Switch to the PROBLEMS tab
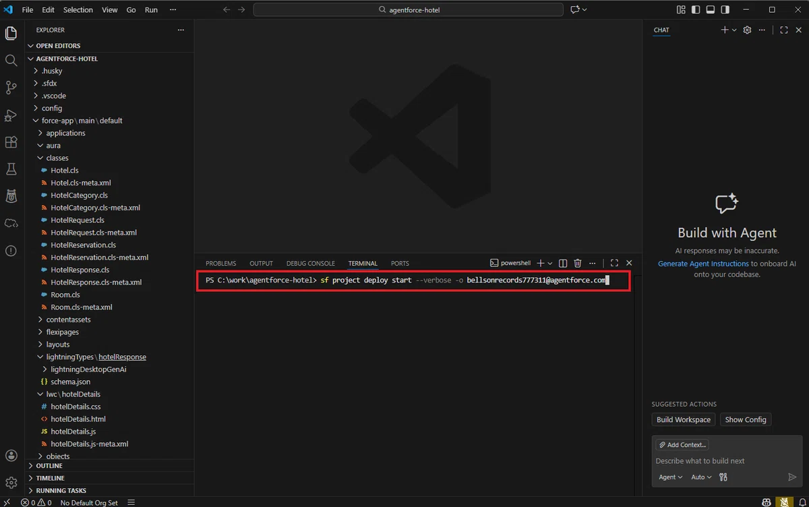Image resolution: width=809 pixels, height=507 pixels. point(221,264)
